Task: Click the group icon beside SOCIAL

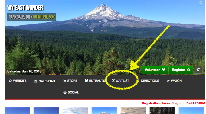Action: (x=65, y=92)
